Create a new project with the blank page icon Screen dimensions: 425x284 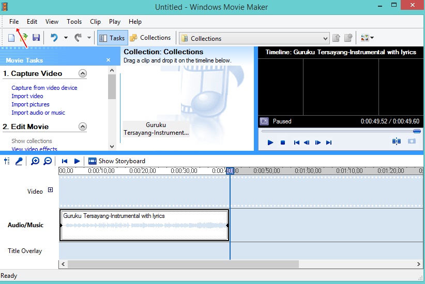[11, 38]
